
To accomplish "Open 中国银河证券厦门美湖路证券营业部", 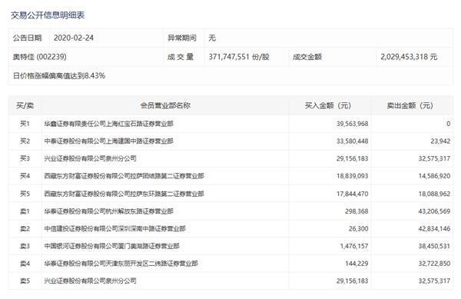I will pyautogui.click(x=111, y=246).
